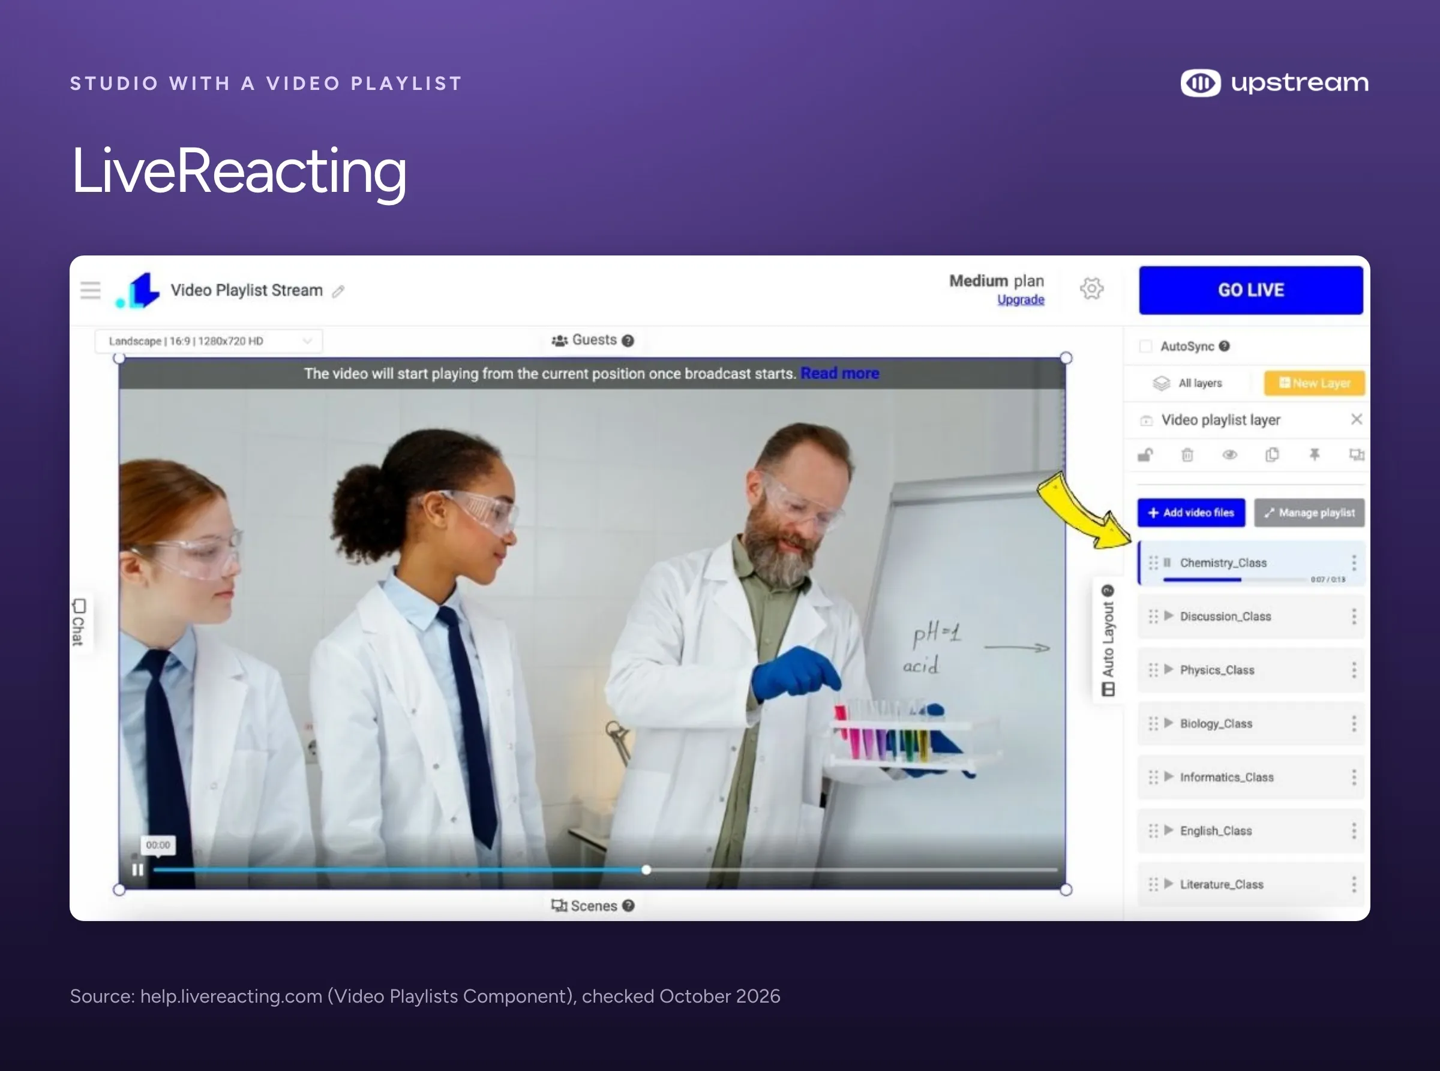
Task: Open options menu for English_Class
Action: [1354, 831]
